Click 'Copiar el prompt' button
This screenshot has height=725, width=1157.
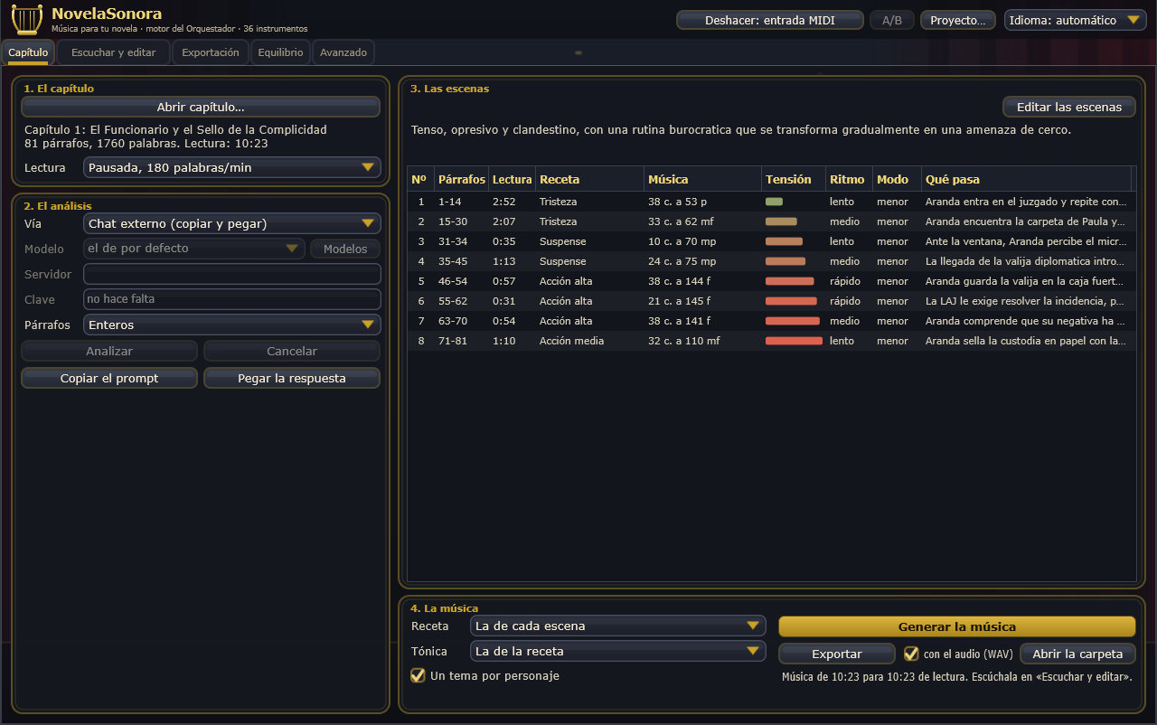point(109,378)
